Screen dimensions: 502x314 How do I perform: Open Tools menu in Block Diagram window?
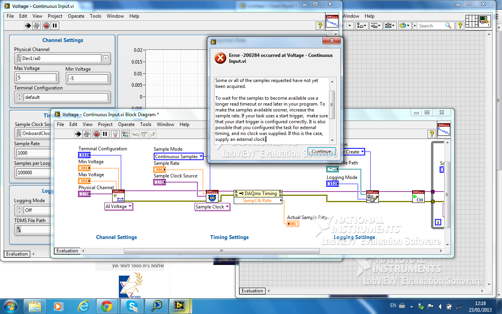coord(146,124)
